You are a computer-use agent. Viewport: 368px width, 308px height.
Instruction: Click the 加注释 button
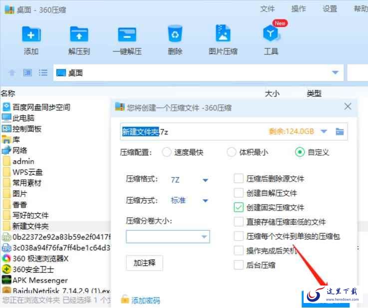tap(144, 263)
